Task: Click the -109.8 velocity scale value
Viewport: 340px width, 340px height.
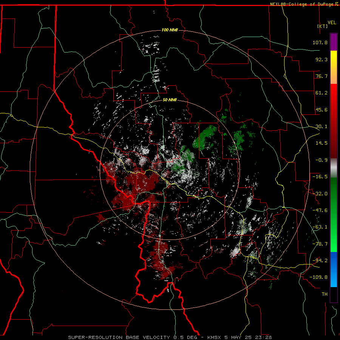Action: click(318, 277)
